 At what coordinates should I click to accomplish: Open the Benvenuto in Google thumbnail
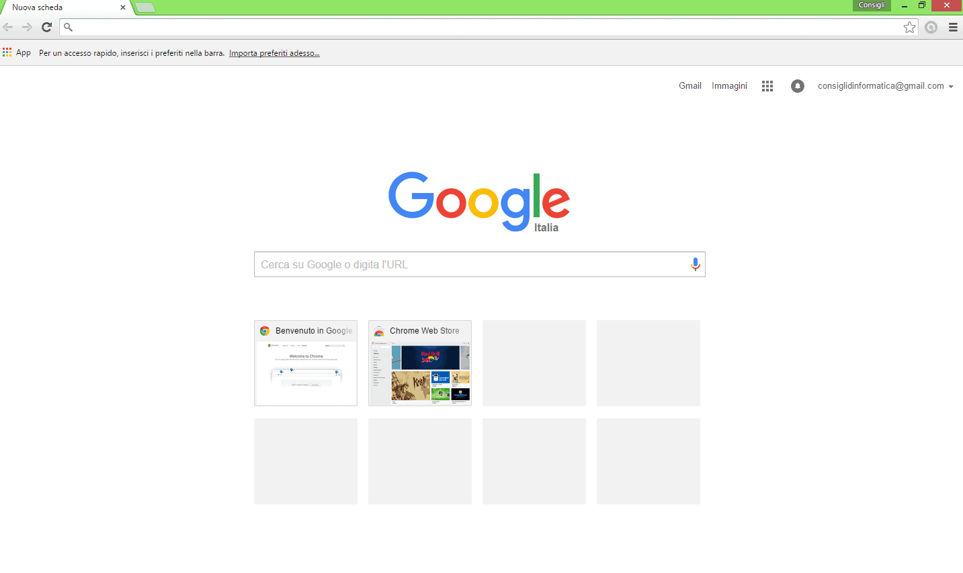pyautogui.click(x=306, y=363)
